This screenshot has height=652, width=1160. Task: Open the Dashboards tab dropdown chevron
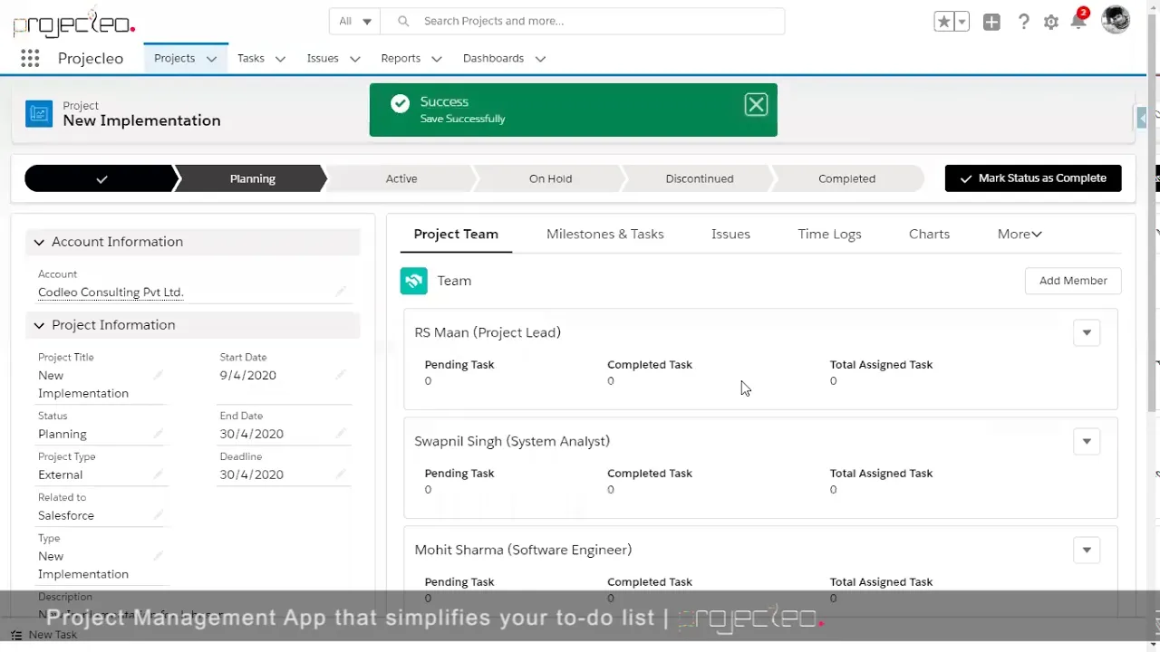540,59
